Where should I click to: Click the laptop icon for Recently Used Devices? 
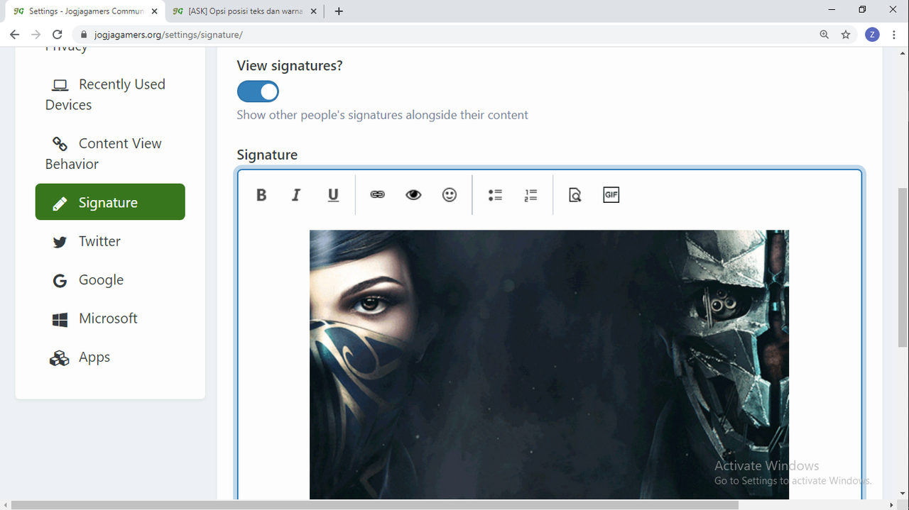[60, 85]
